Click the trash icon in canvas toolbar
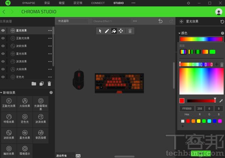Image resolution: width=225 pixels, height=158 pixels. click(x=130, y=31)
